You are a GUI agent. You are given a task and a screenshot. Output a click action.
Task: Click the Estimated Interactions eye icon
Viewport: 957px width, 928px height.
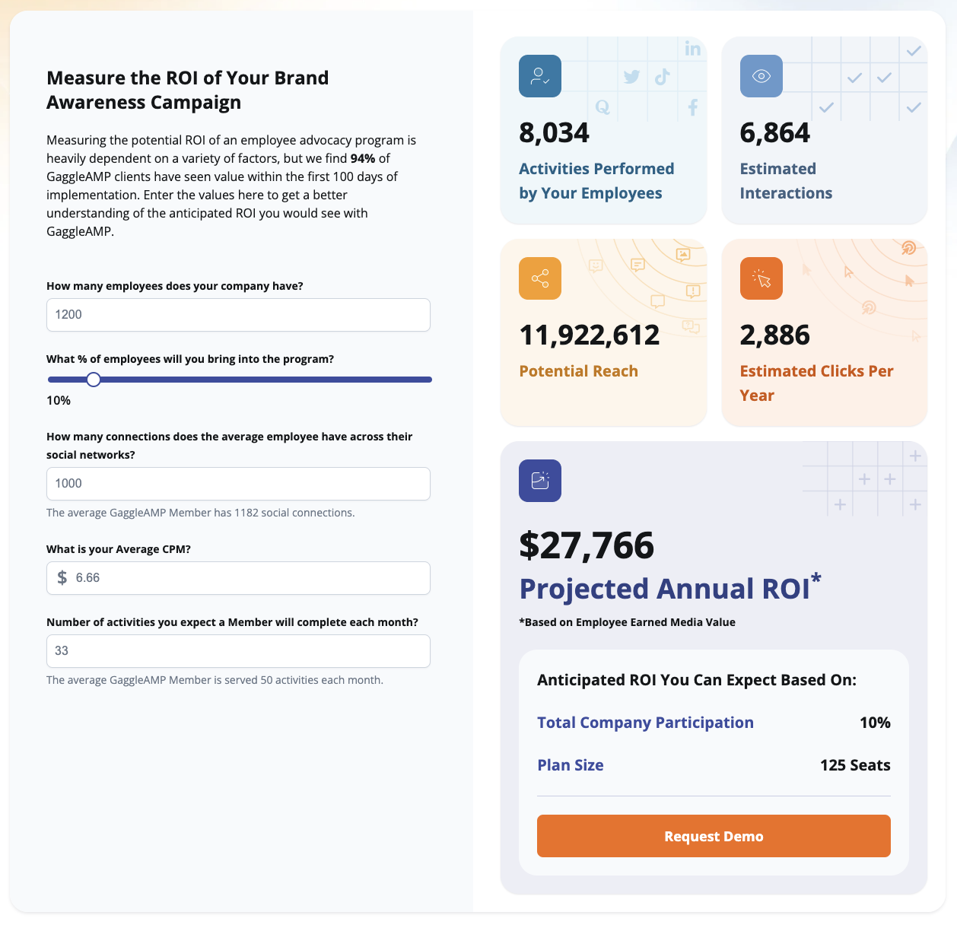click(761, 76)
